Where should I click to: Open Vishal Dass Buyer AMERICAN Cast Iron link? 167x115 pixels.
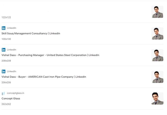coord(44,77)
